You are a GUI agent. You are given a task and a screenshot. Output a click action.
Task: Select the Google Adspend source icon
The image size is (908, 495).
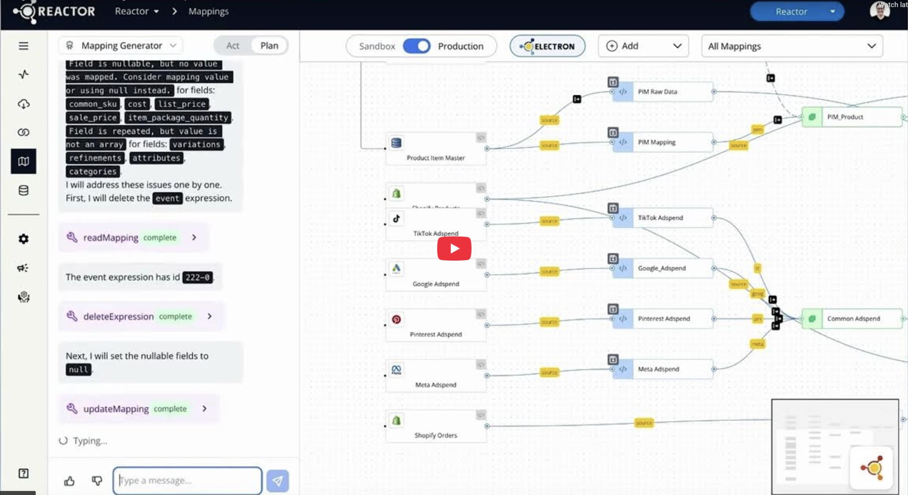click(x=396, y=269)
